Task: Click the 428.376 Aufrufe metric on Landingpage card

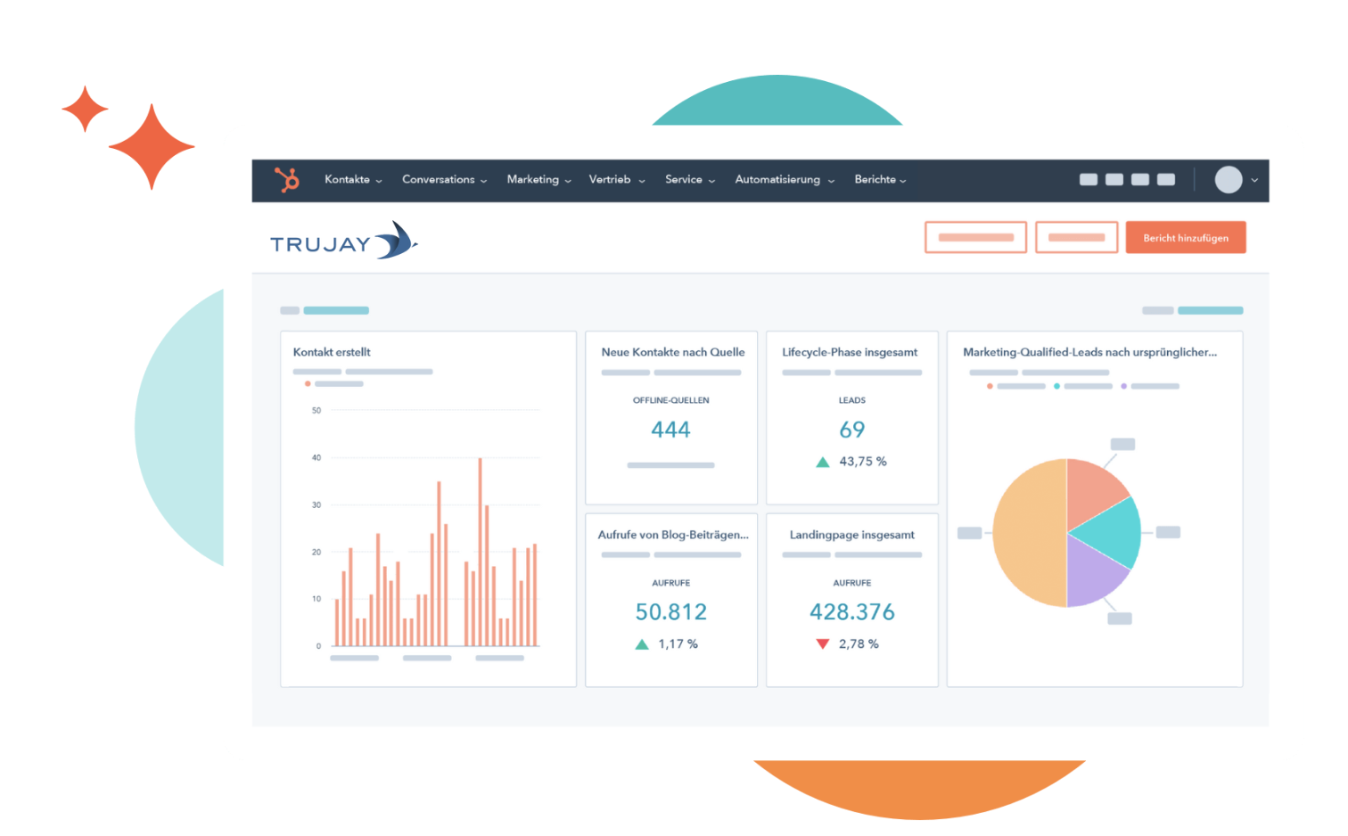Action: tap(851, 611)
